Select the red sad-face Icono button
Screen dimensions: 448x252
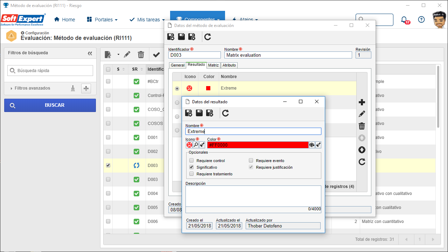[x=189, y=145]
